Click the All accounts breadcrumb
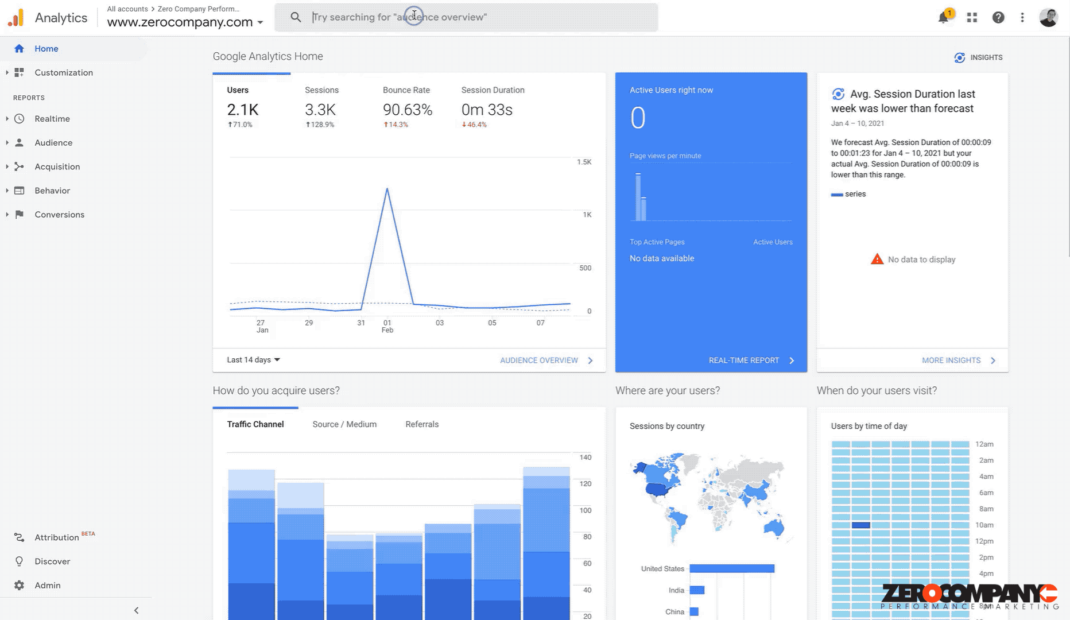Viewport: 1070px width, 620px height. (x=127, y=9)
